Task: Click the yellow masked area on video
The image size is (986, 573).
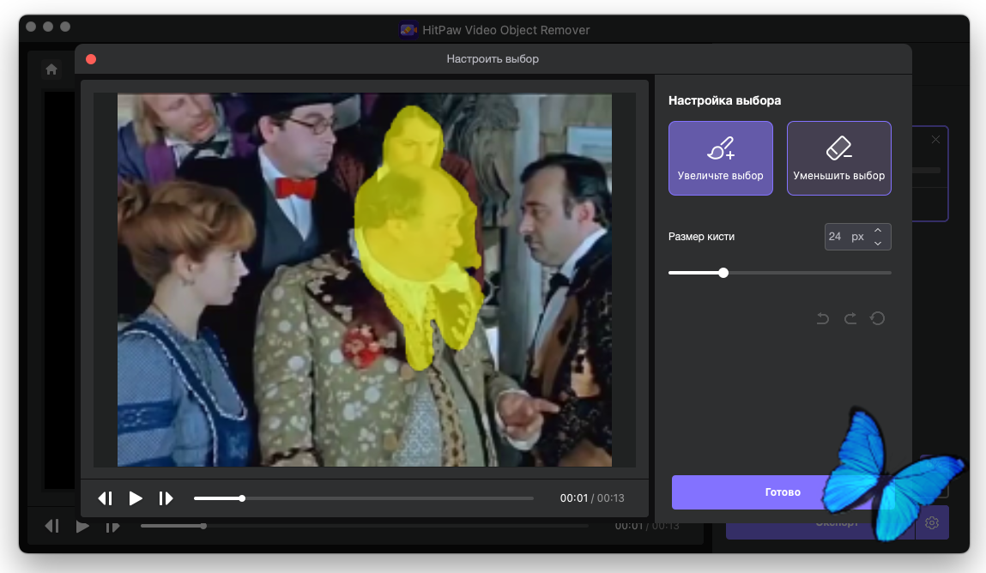Action: (x=416, y=257)
